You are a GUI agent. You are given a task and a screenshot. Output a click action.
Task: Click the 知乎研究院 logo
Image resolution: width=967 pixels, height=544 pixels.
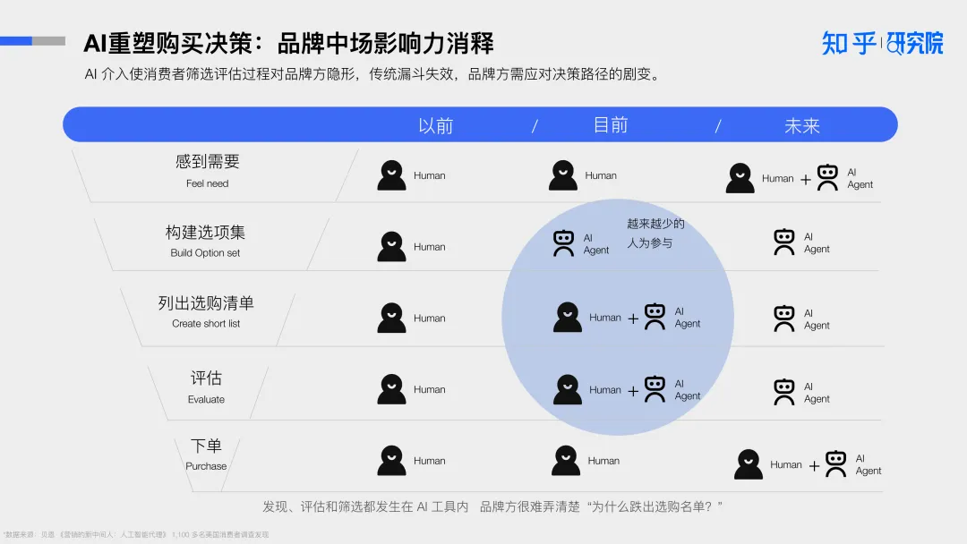(883, 43)
